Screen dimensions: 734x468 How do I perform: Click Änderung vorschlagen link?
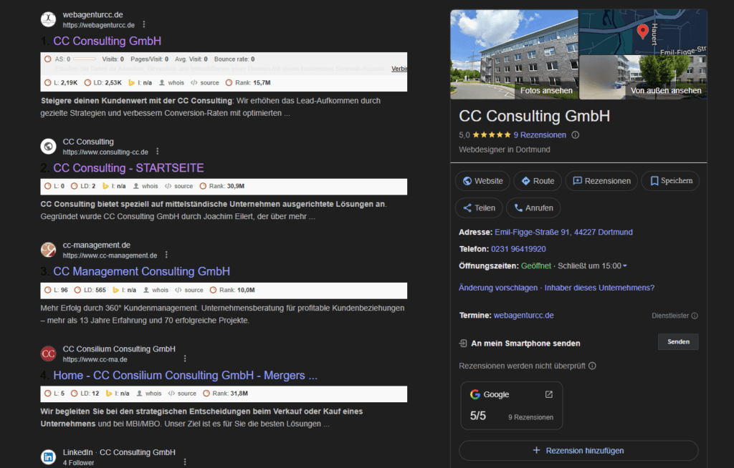pyautogui.click(x=498, y=288)
